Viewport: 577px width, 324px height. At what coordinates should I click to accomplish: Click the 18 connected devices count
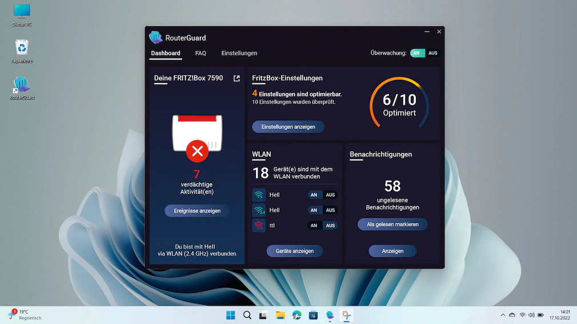click(261, 173)
